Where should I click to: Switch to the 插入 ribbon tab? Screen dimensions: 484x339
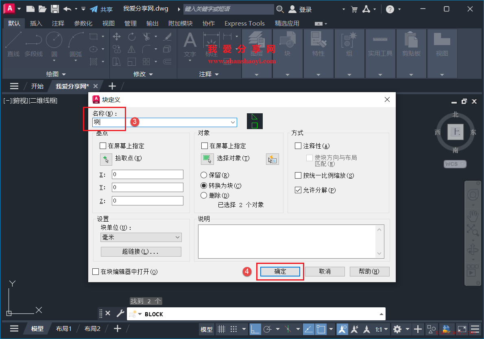pyautogui.click(x=36, y=24)
